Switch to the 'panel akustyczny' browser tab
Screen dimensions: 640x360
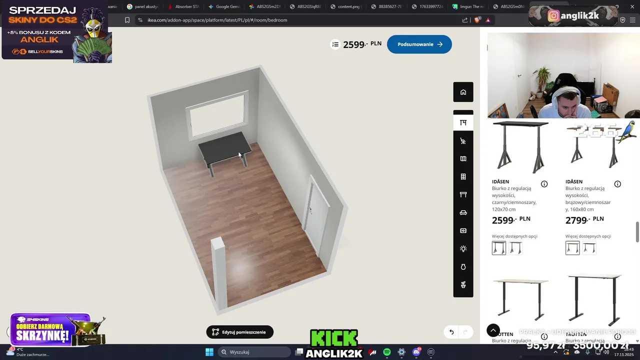click(x=142, y=6)
